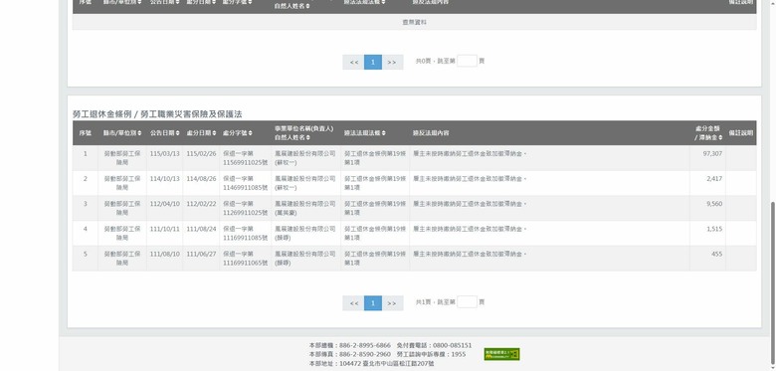Click announcement date 111/10/11
This screenshot has width=776, height=371.
[x=165, y=229]
